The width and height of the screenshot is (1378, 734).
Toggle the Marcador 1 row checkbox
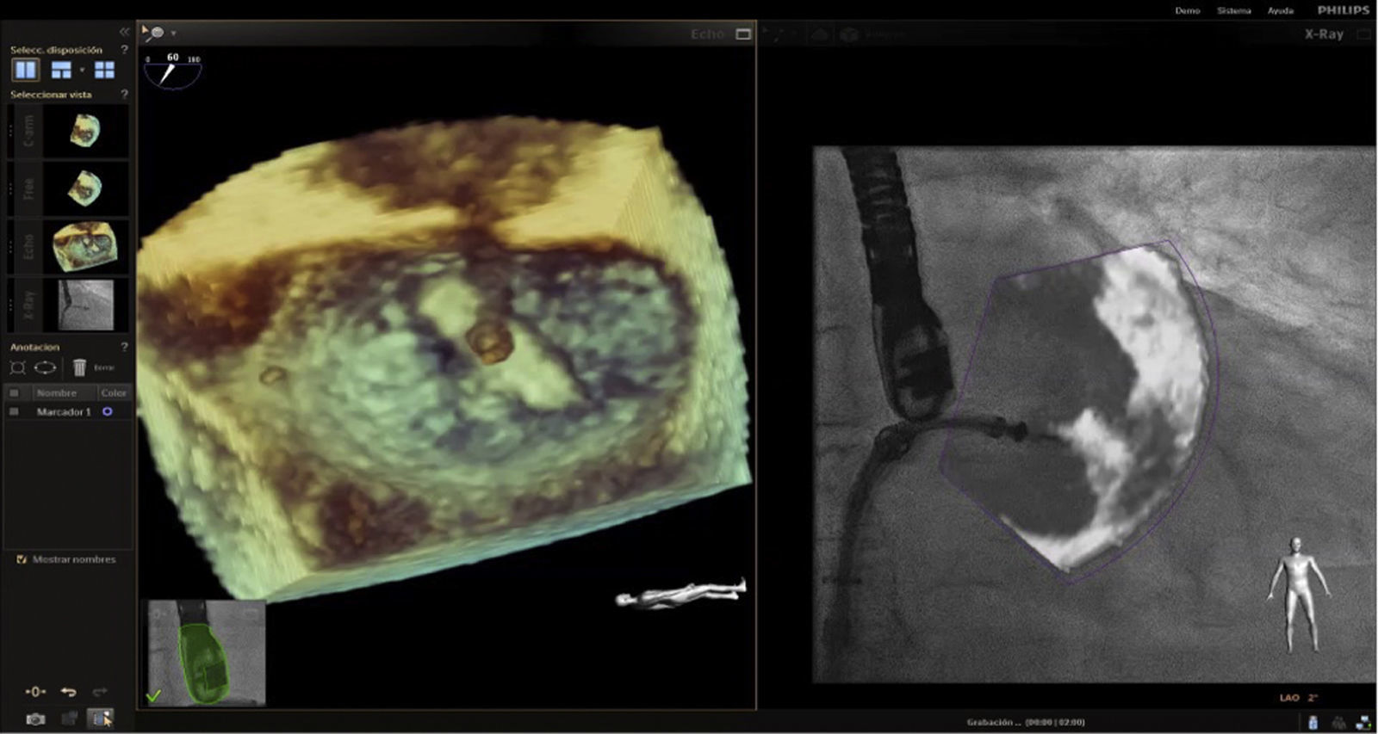coord(14,412)
